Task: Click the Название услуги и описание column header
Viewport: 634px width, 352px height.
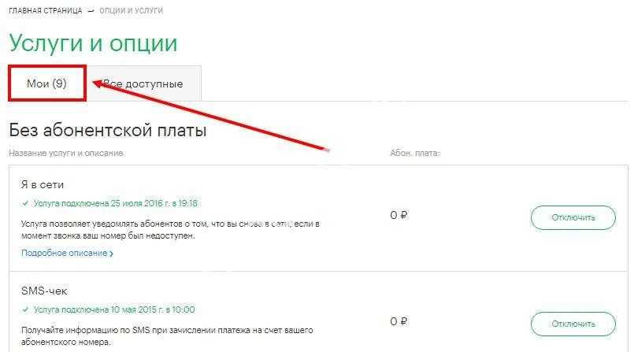Action: point(66,153)
